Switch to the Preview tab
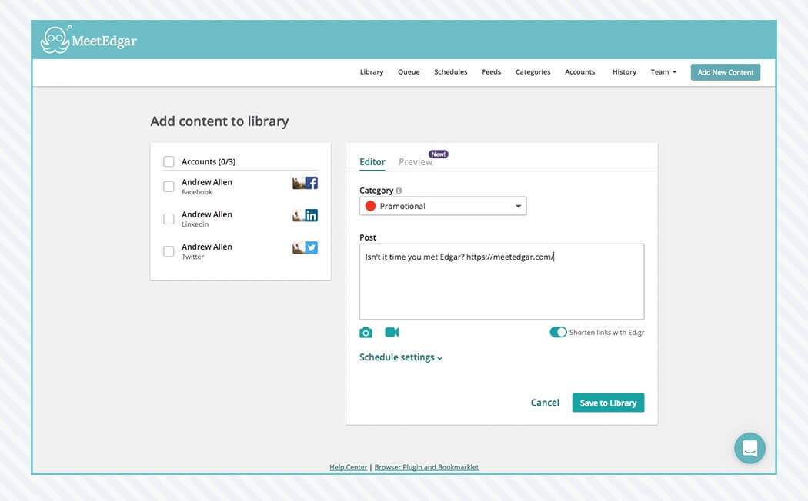 click(416, 162)
